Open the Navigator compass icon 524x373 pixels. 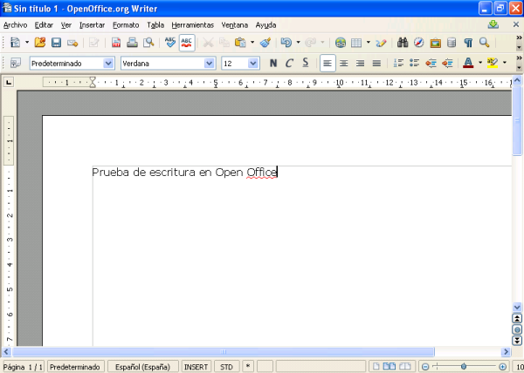418,42
